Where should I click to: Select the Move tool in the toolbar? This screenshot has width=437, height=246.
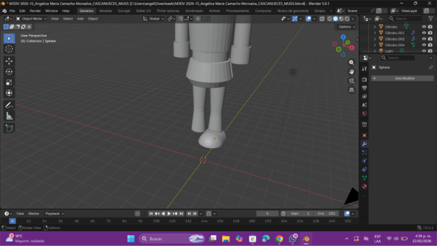coord(9,61)
